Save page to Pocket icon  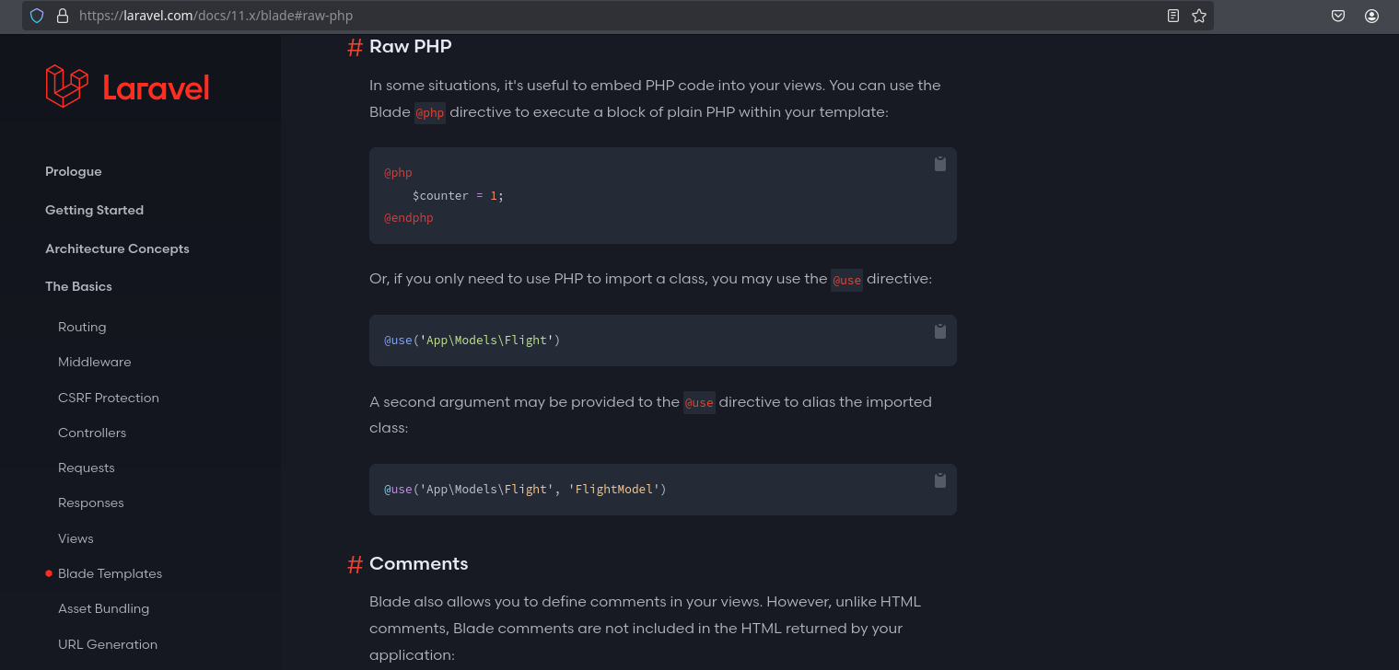pos(1339,16)
